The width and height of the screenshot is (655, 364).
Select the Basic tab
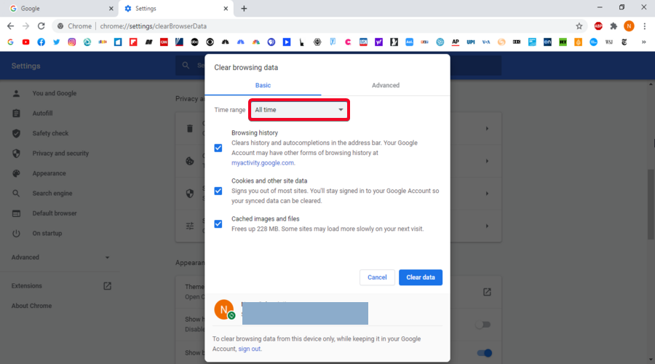(263, 85)
